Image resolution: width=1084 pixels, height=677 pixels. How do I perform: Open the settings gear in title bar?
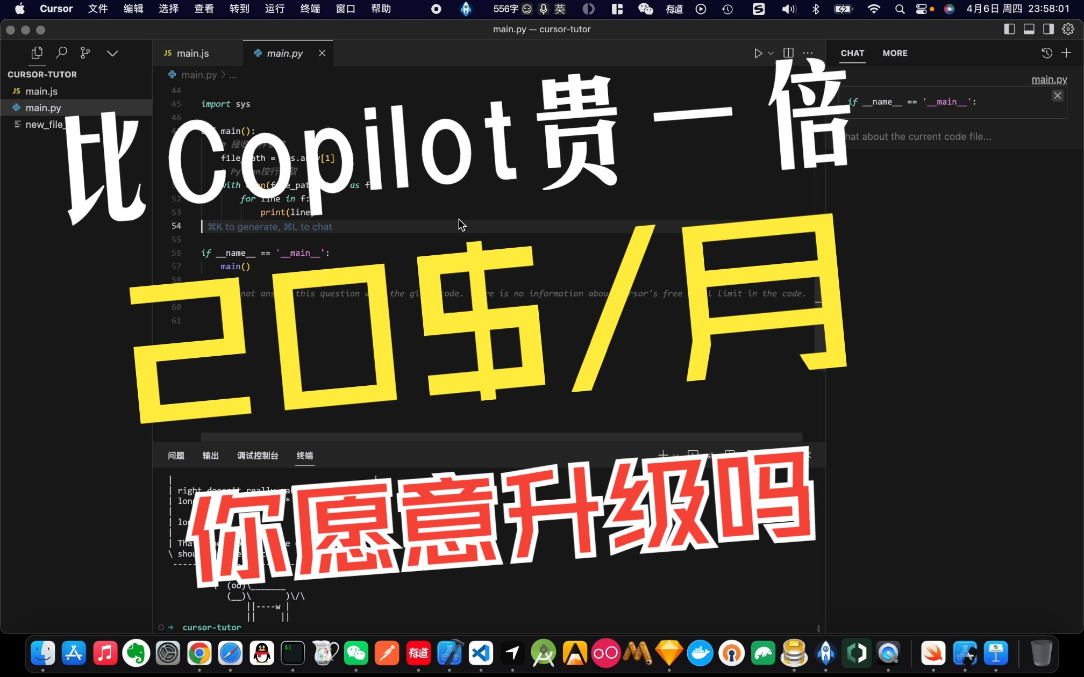click(1068, 30)
